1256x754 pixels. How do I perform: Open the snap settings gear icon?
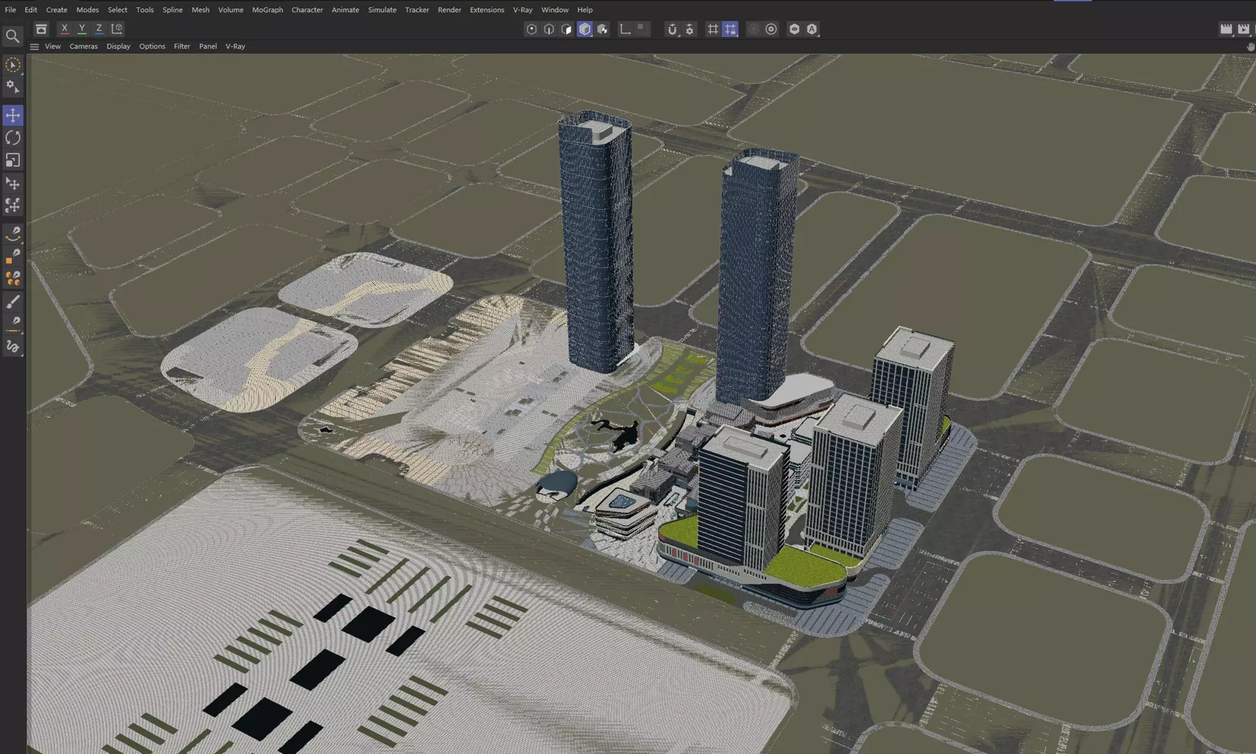[x=689, y=29]
